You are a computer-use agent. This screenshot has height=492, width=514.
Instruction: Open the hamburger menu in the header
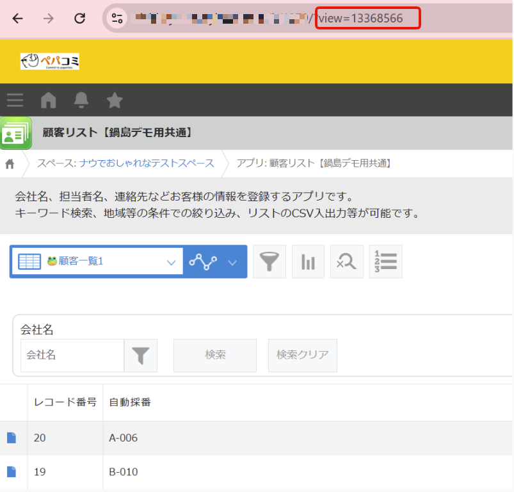click(x=15, y=100)
